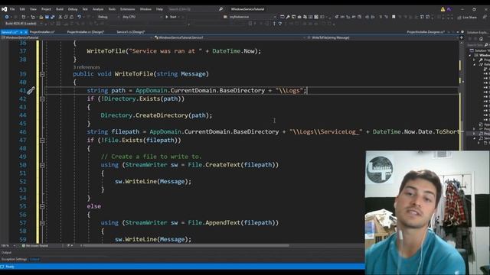Click the Live Share button
This screenshot has width=490, height=275.
click(468, 18)
